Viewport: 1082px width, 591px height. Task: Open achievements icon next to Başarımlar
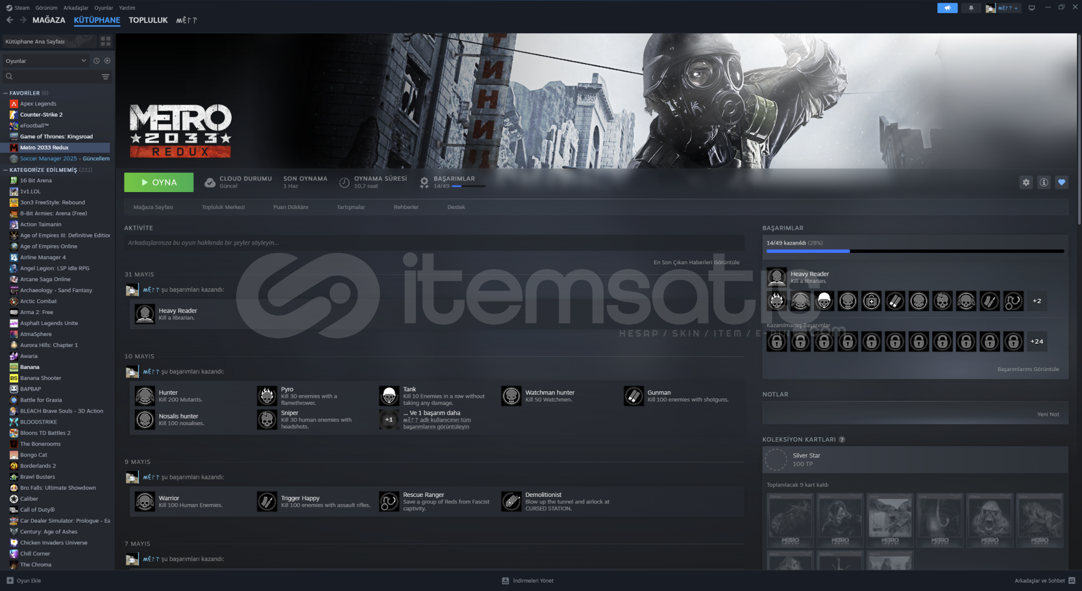coord(424,182)
